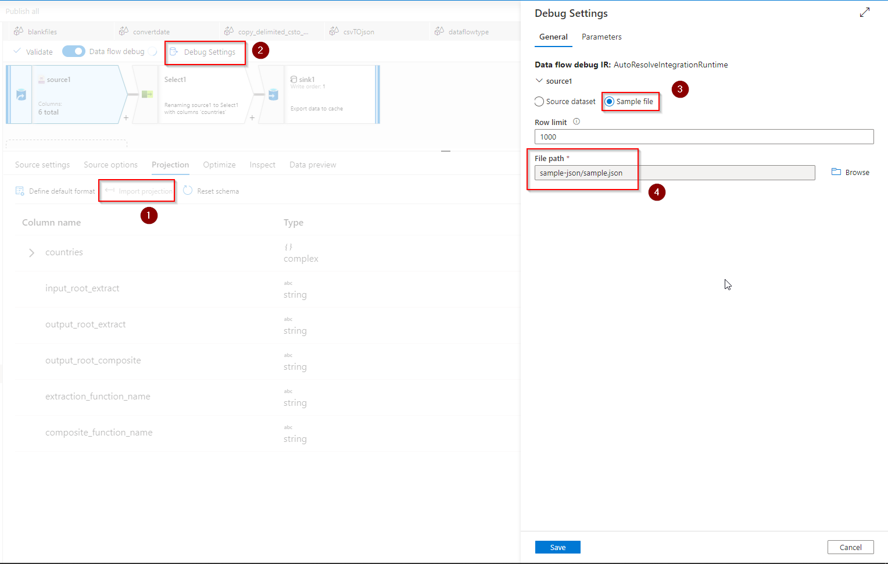Screen dimensions: 888x564
Task: Click the output_root_composite column name
Action: pyautogui.click(x=93, y=360)
